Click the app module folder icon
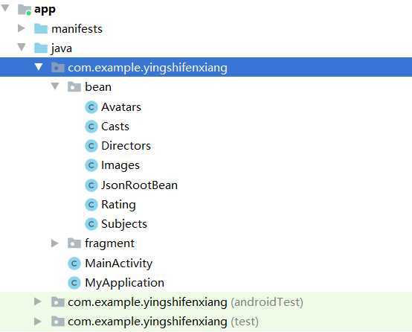The height and width of the screenshot is (332, 412). click(25, 10)
